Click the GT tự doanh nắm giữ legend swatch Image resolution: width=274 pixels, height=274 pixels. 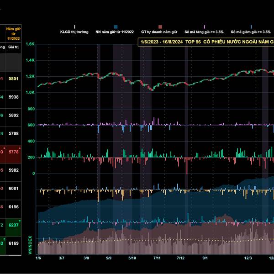pyautogui.click(x=160, y=26)
